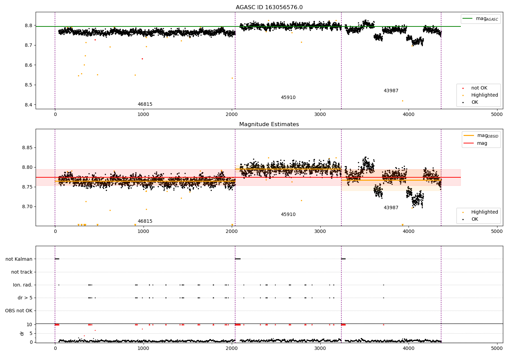Click the "not OK" legend label
509x356 pixels.
(x=479, y=88)
